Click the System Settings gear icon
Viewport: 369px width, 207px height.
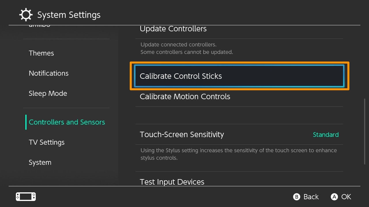(26, 15)
